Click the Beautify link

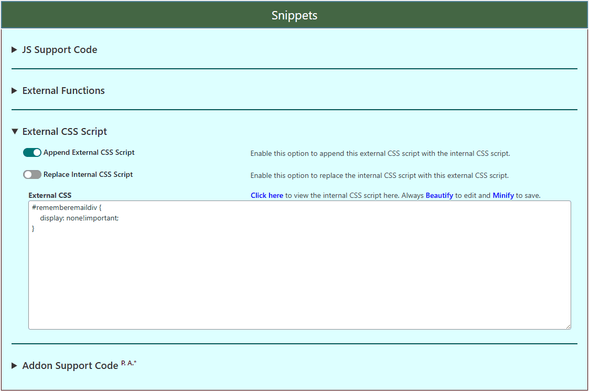[x=440, y=195]
